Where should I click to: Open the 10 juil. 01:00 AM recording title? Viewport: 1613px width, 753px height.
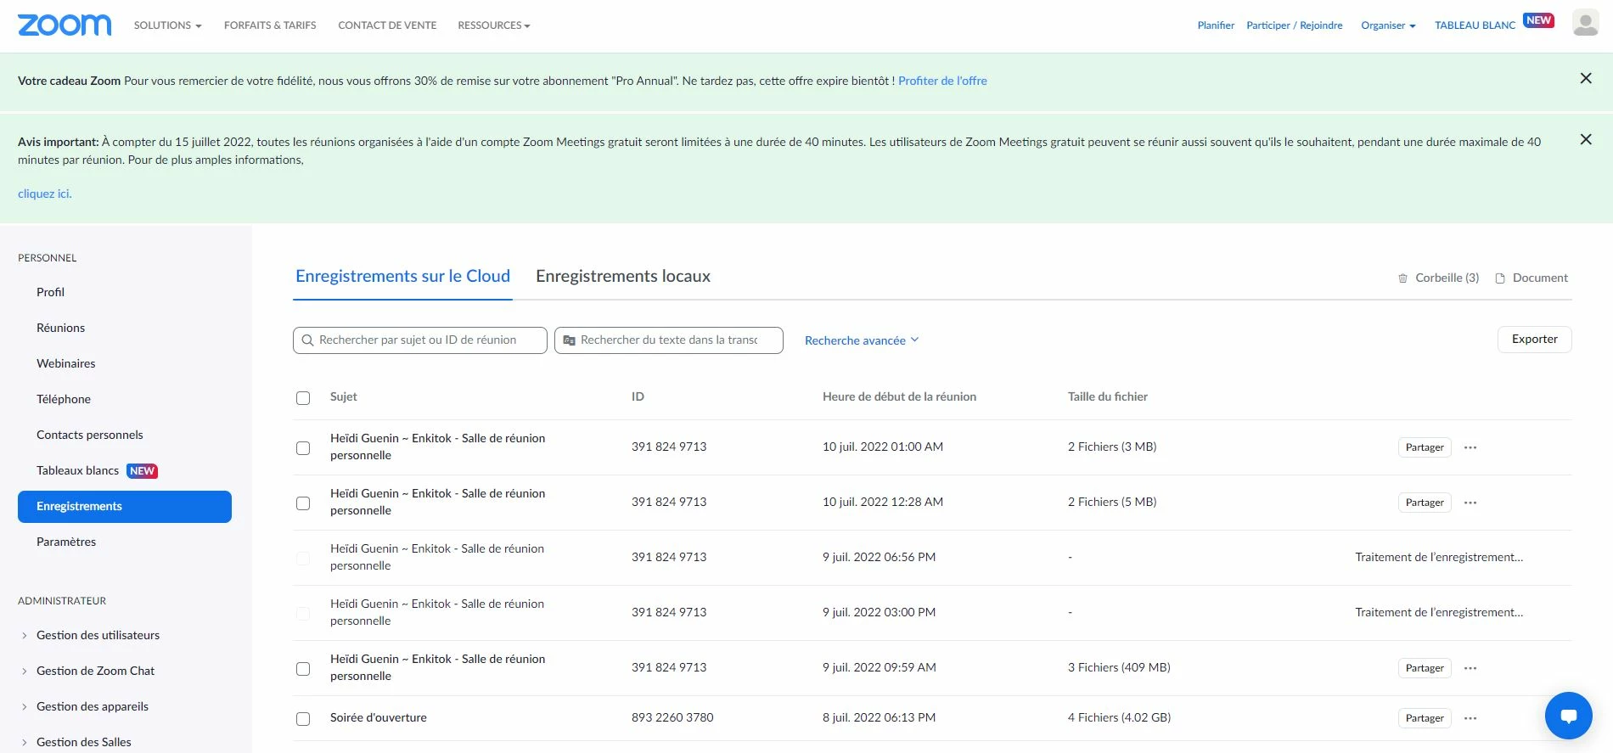438,447
